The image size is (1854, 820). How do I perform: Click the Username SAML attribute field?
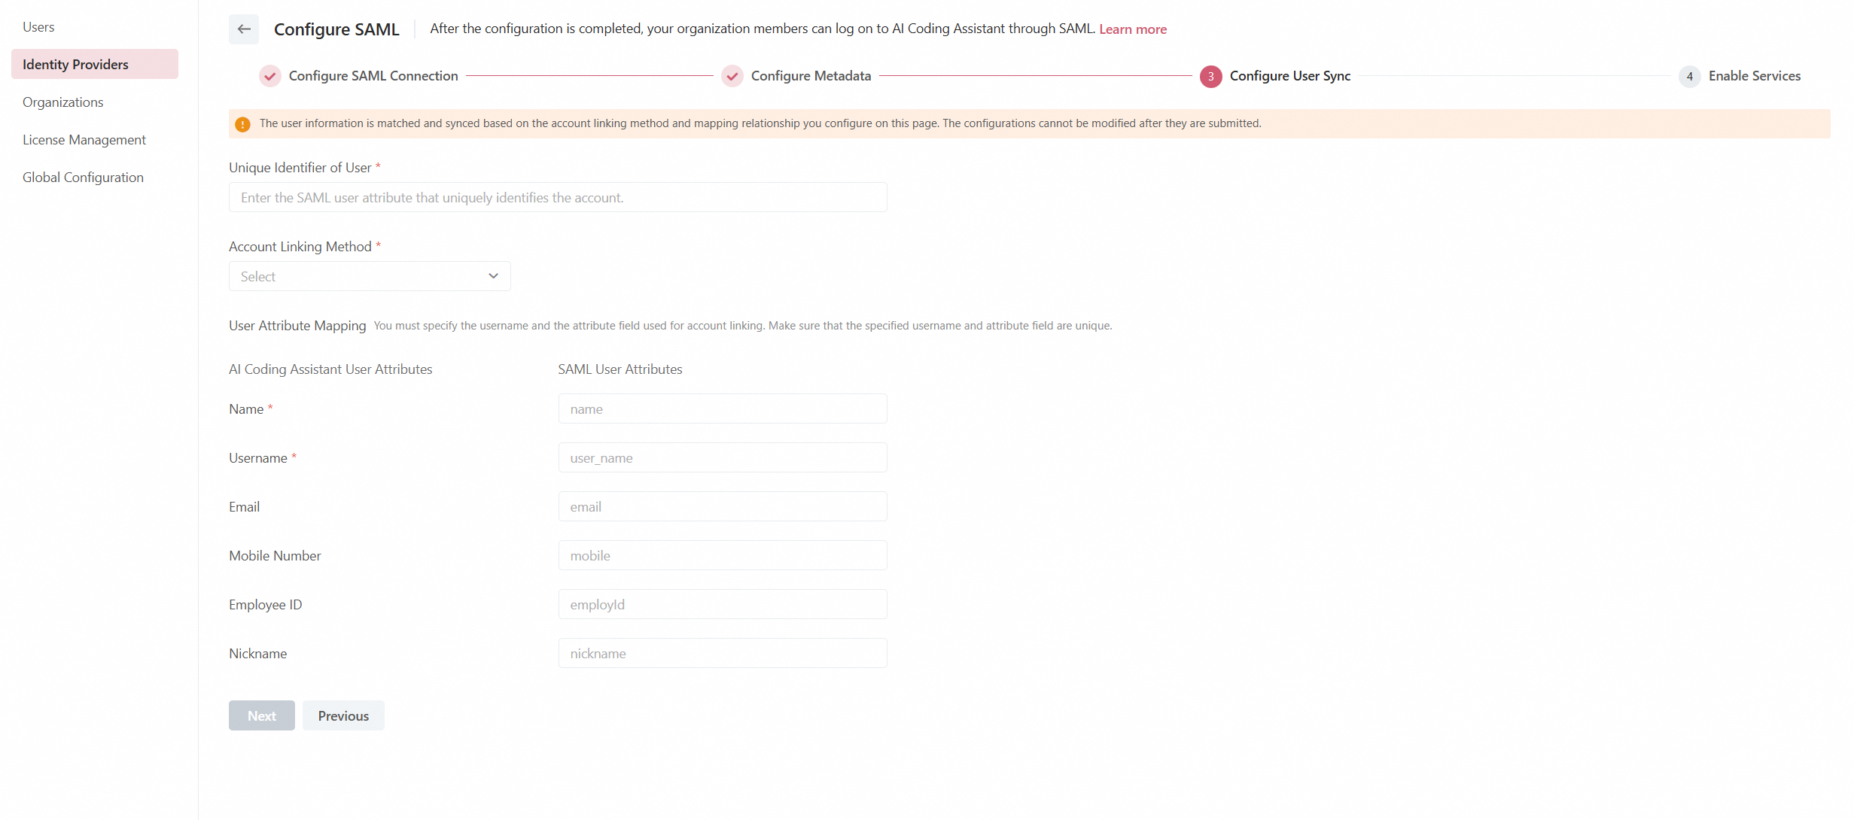(722, 457)
